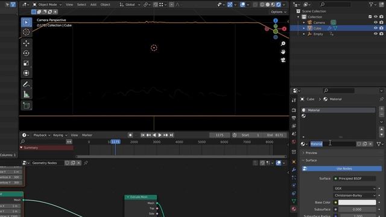Image resolution: width=386 pixels, height=217 pixels.
Task: Play the animation forward
Action: click(160, 135)
